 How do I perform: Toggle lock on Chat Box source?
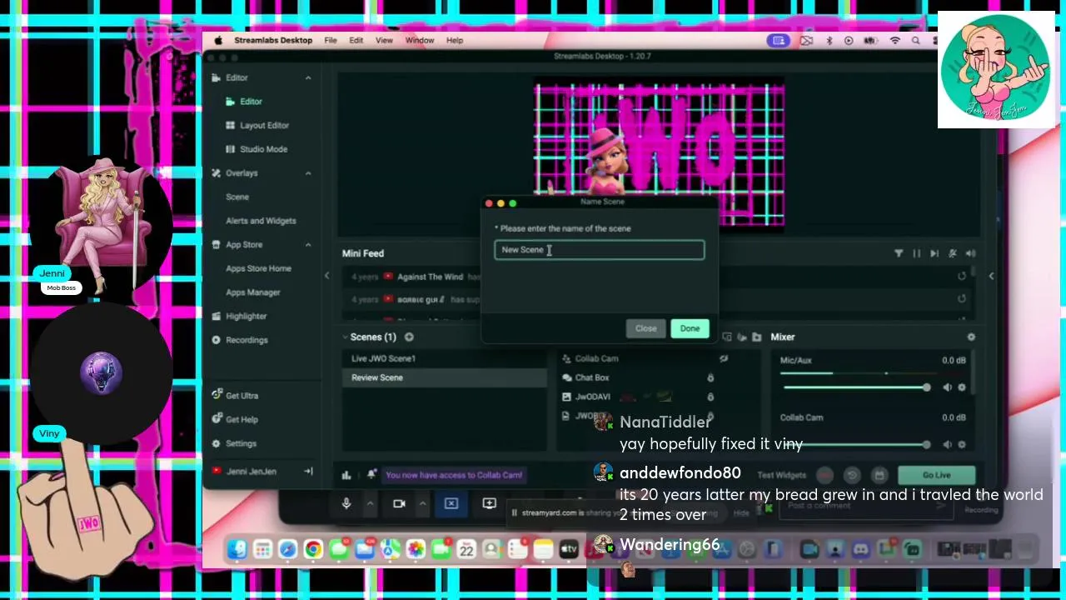pos(710,377)
